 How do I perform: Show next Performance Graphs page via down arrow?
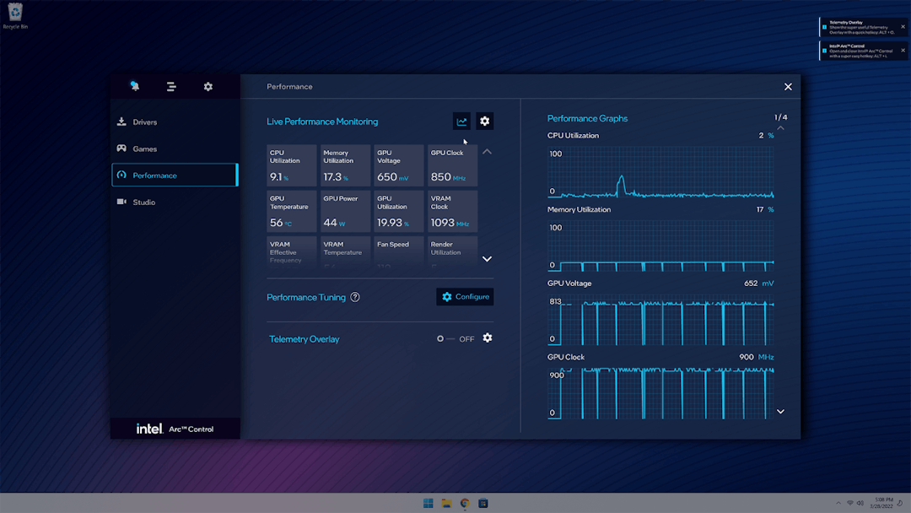tap(780, 411)
